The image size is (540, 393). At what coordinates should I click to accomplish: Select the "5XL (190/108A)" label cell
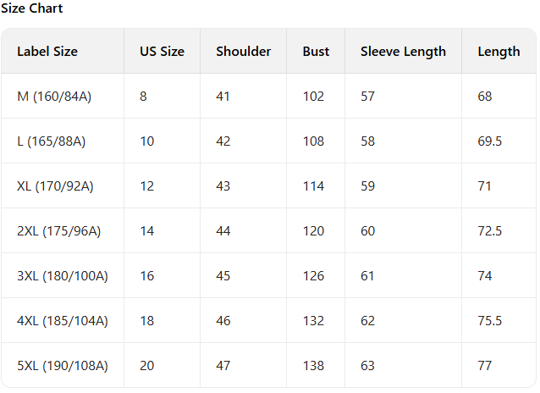(x=63, y=366)
